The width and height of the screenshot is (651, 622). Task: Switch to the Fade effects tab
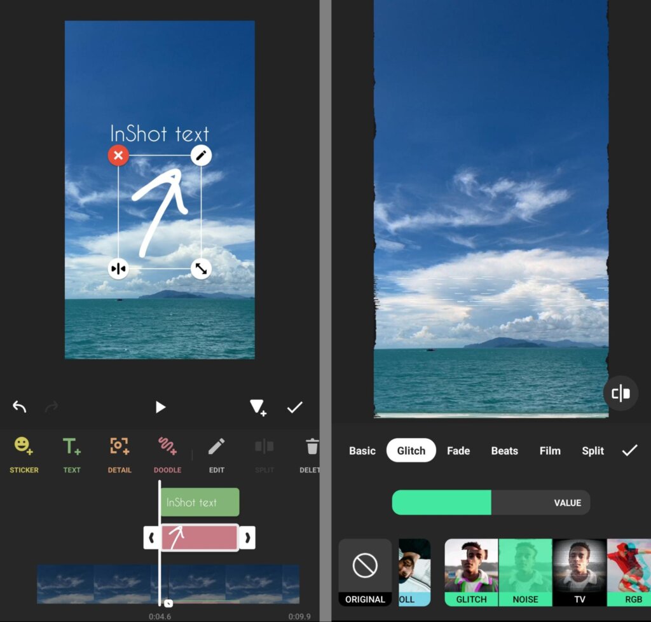point(458,450)
